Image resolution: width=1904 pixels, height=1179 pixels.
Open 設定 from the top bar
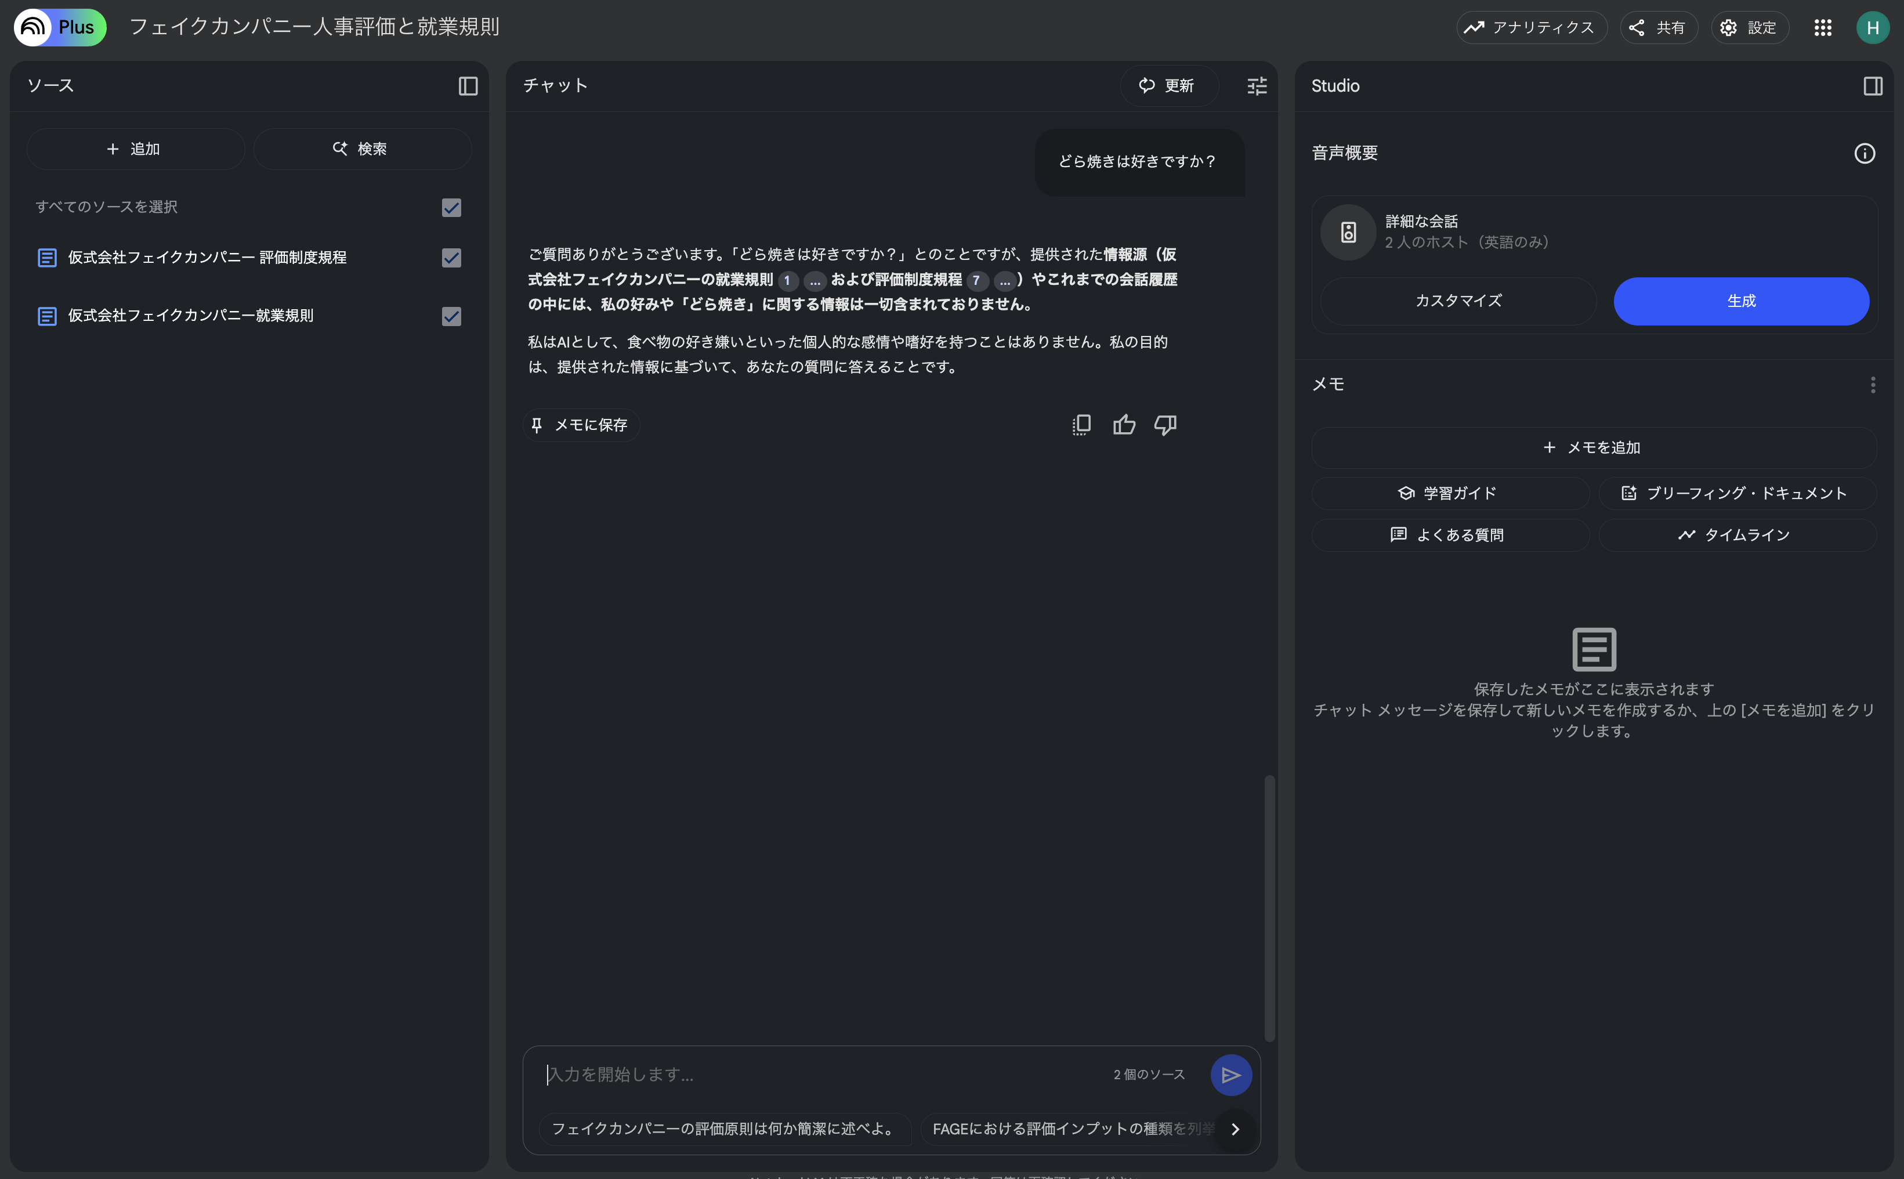(x=1749, y=27)
